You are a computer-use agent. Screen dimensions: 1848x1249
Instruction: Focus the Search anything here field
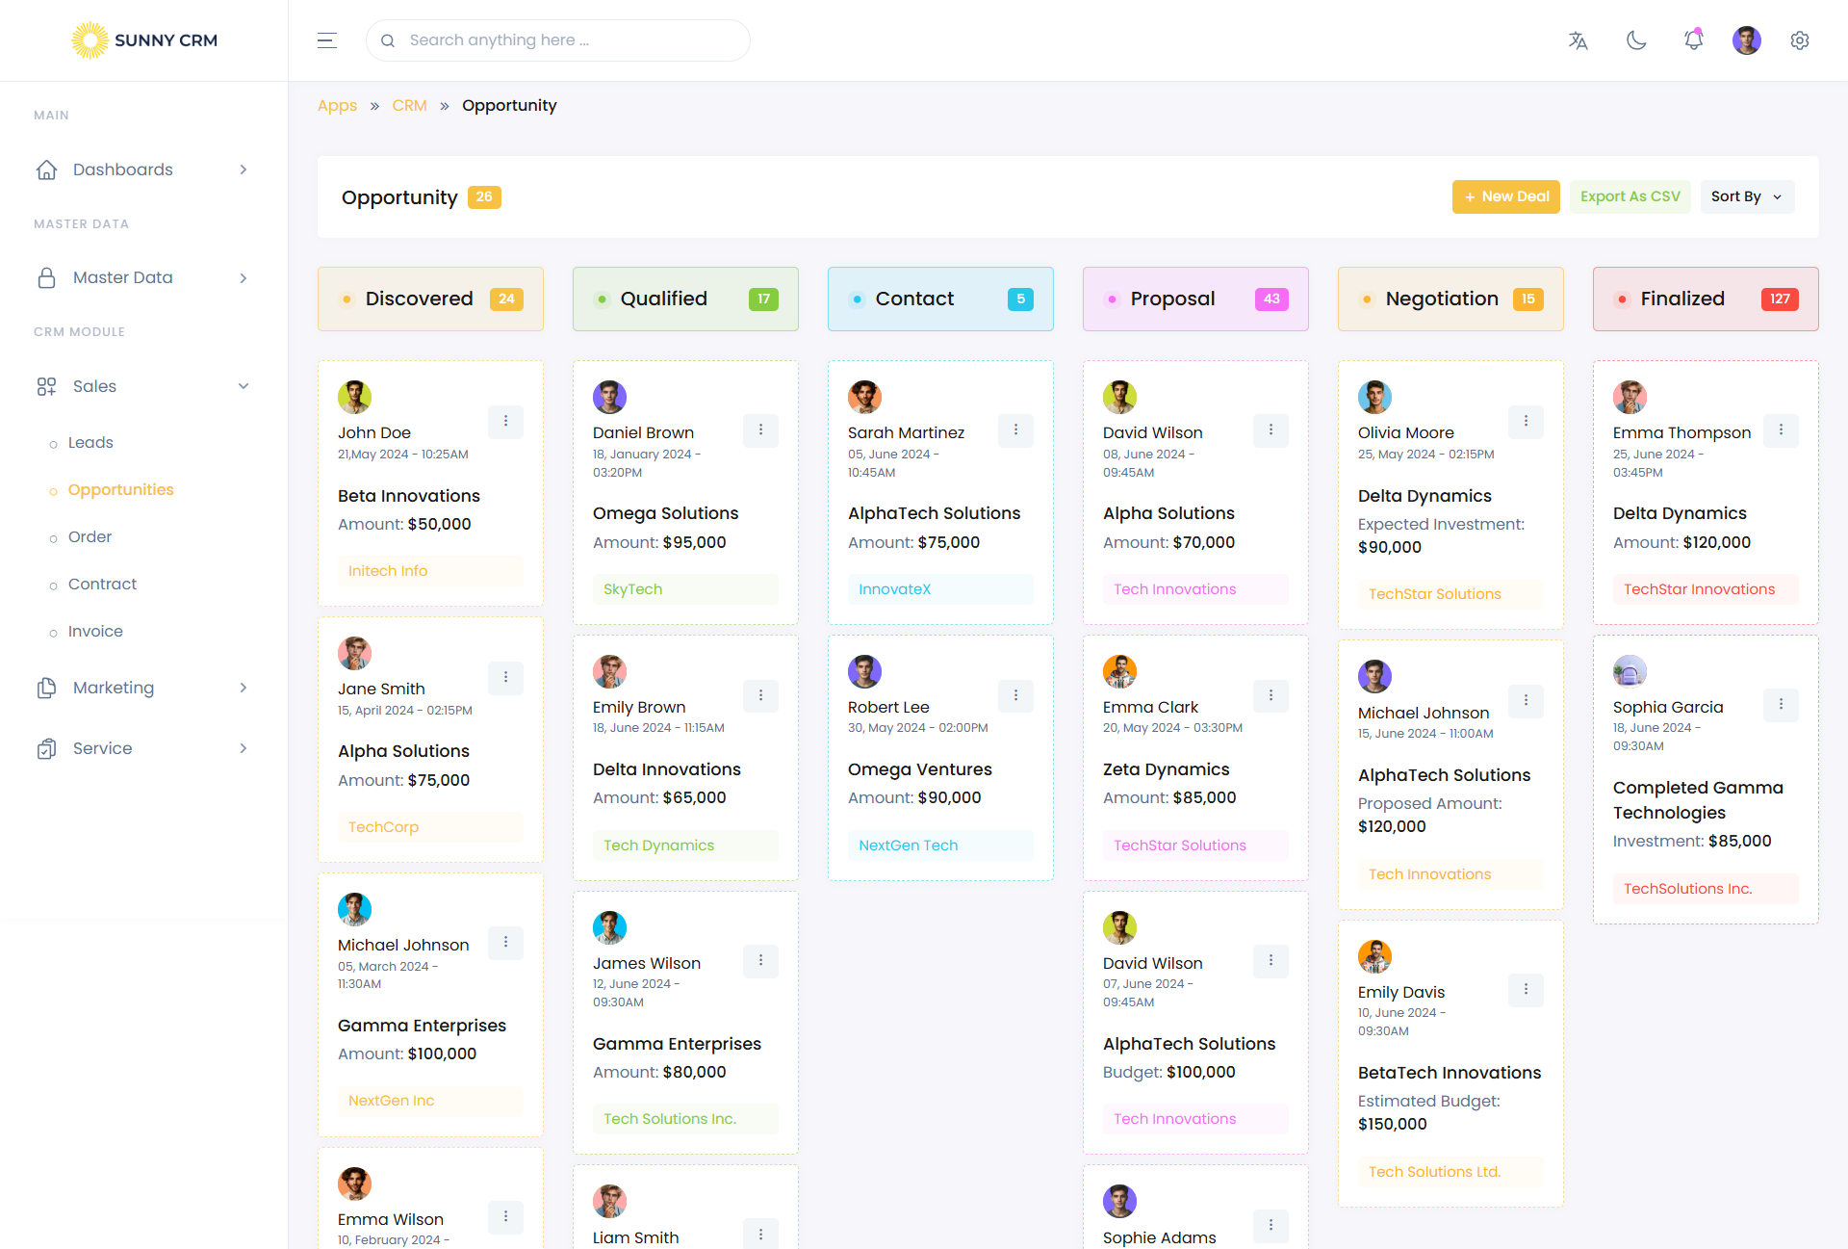coord(568,40)
